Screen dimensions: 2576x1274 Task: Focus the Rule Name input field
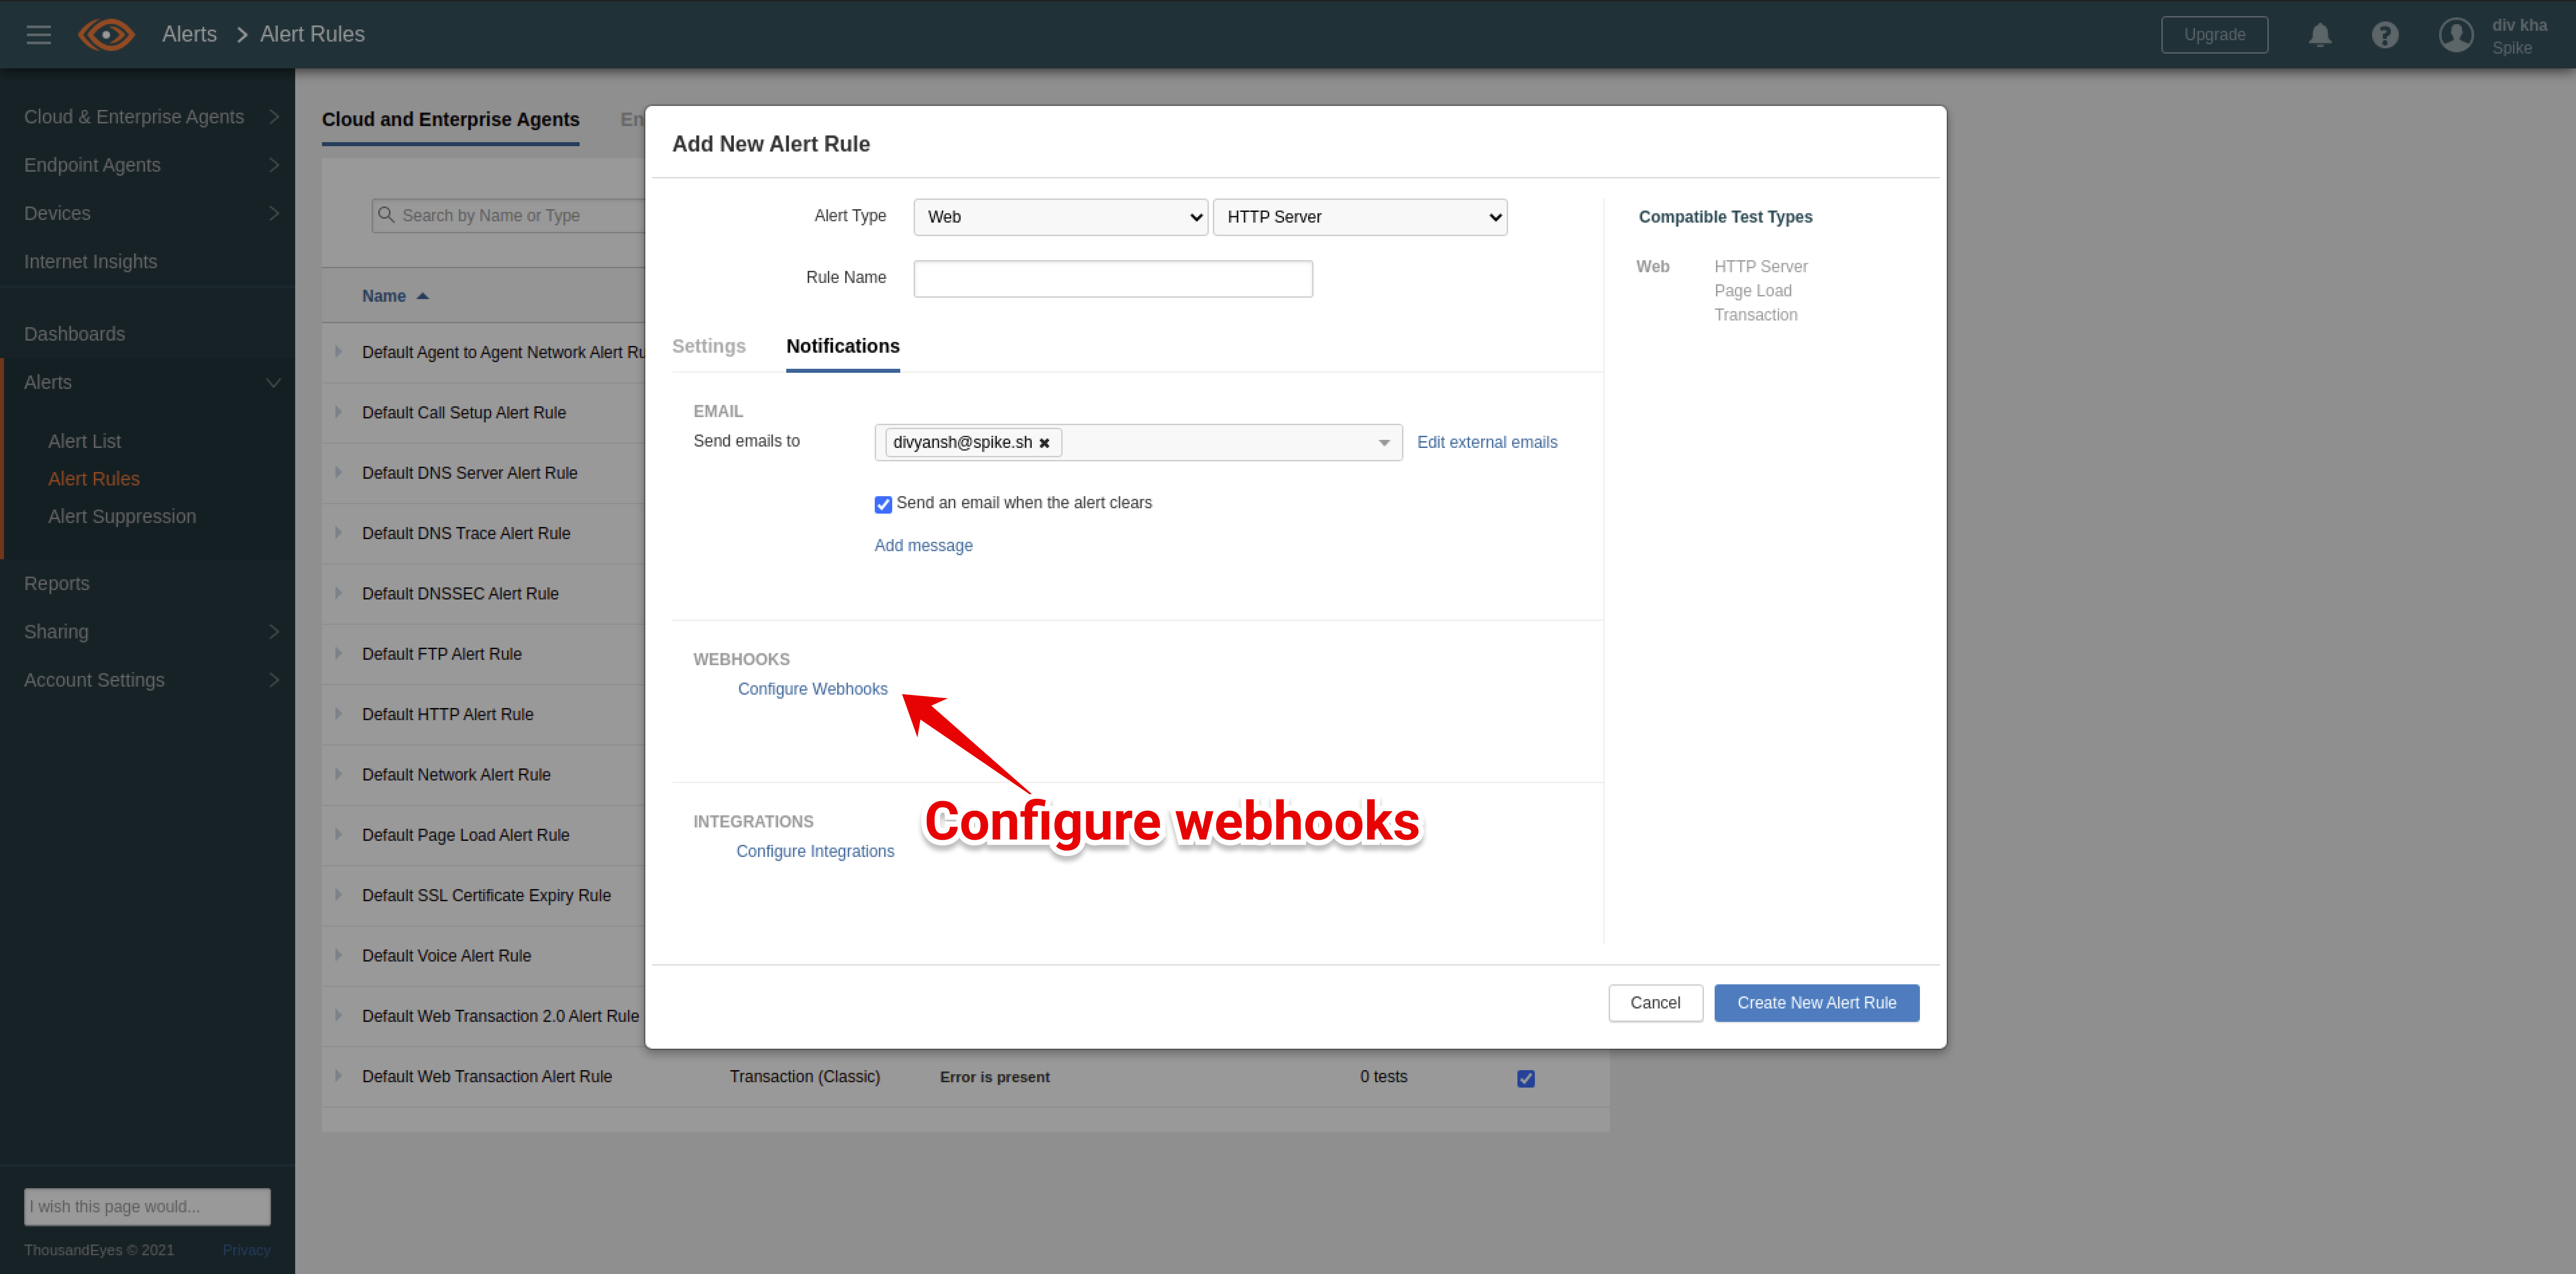(x=1113, y=279)
